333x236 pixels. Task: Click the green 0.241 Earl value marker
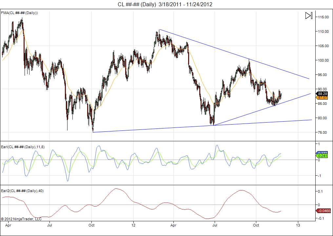323,156
